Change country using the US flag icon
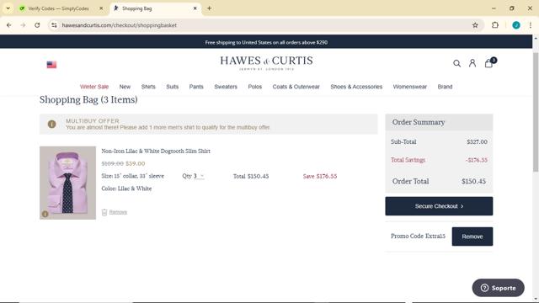 tap(51, 65)
